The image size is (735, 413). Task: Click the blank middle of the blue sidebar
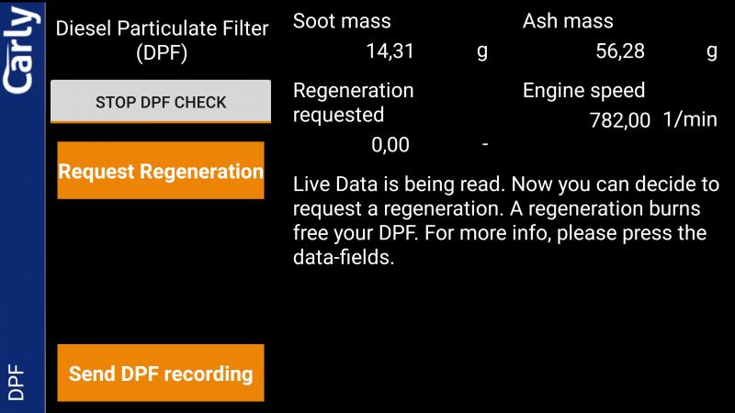(22, 220)
